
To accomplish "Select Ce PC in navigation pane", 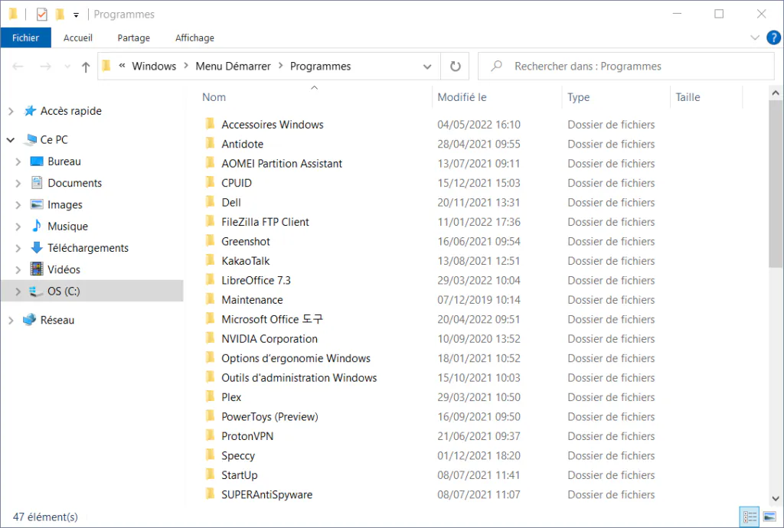I will (x=54, y=140).
